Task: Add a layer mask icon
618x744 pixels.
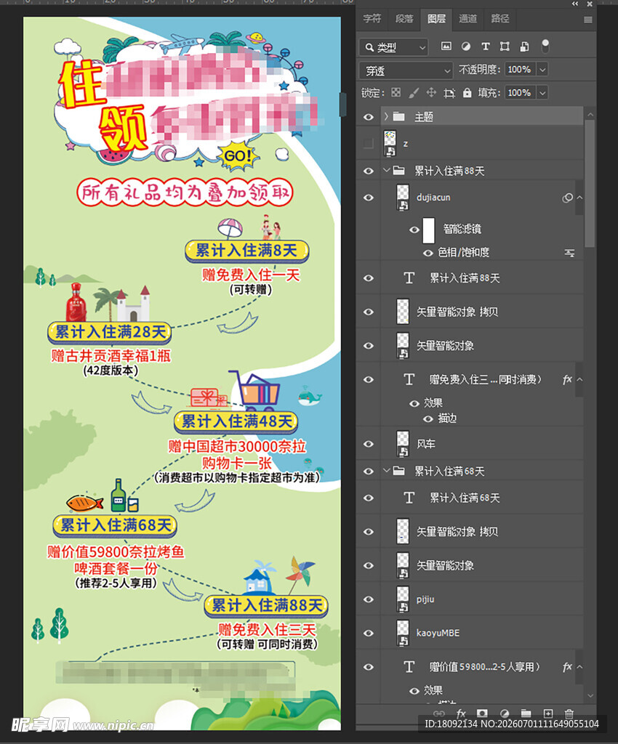Action: 482,713
